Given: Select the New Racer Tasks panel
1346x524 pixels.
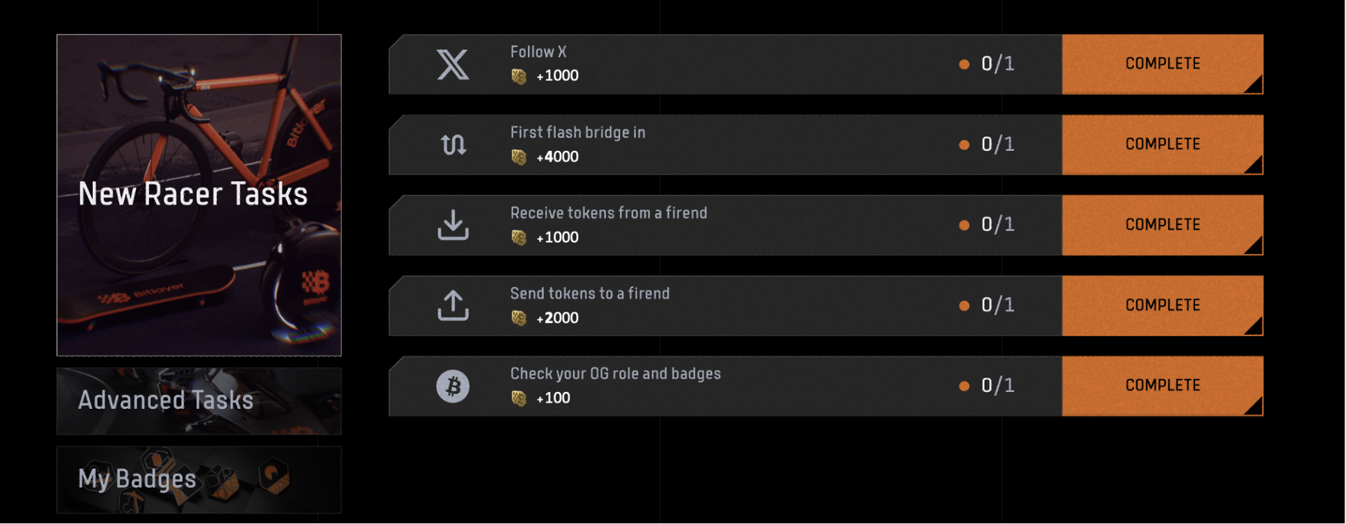Looking at the screenshot, I should click(x=199, y=195).
